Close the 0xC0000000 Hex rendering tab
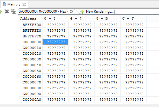159x107 pixels. tap(72, 12)
